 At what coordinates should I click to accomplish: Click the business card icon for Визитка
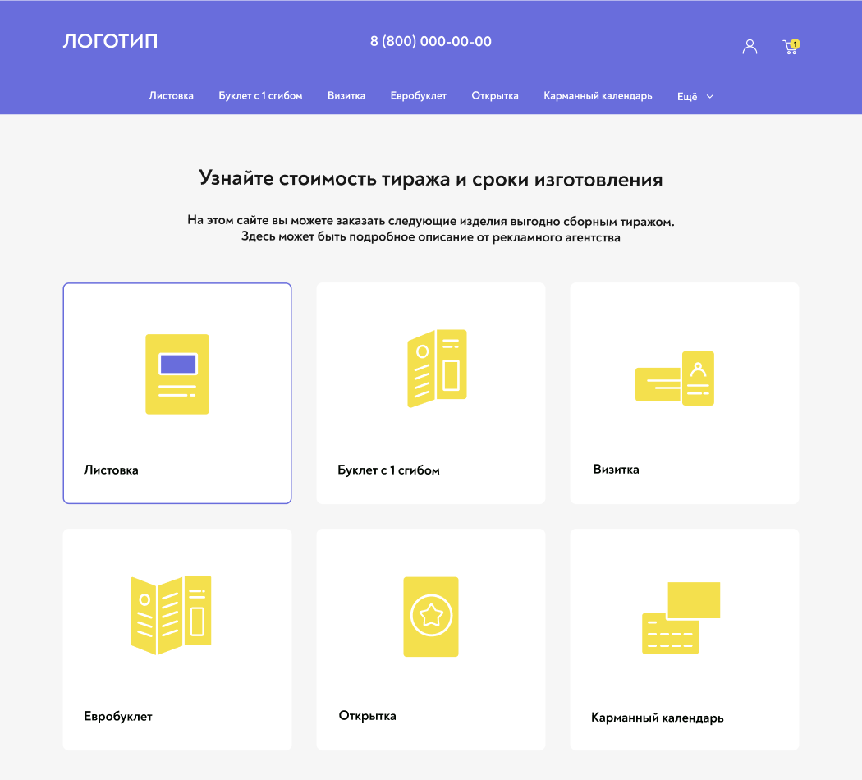tap(675, 379)
